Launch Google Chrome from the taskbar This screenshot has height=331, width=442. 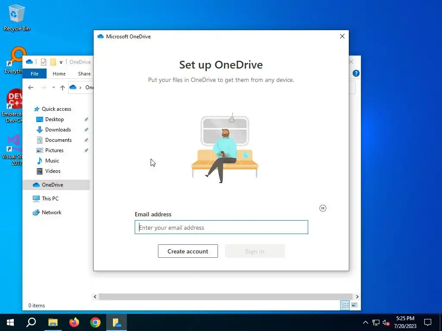(x=95, y=322)
